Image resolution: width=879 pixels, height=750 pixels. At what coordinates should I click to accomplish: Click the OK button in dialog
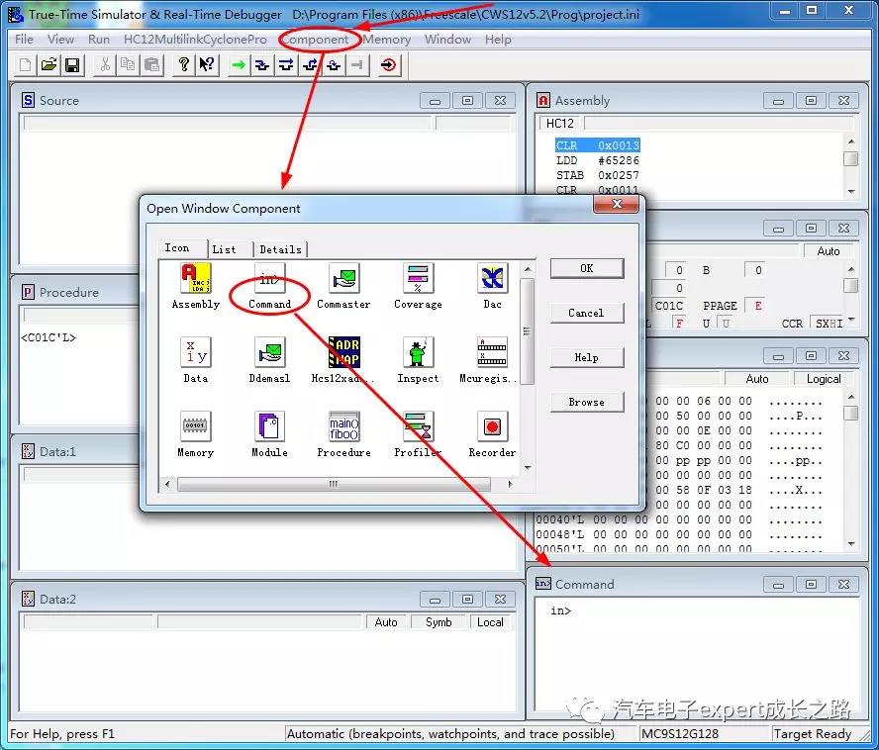pos(586,268)
